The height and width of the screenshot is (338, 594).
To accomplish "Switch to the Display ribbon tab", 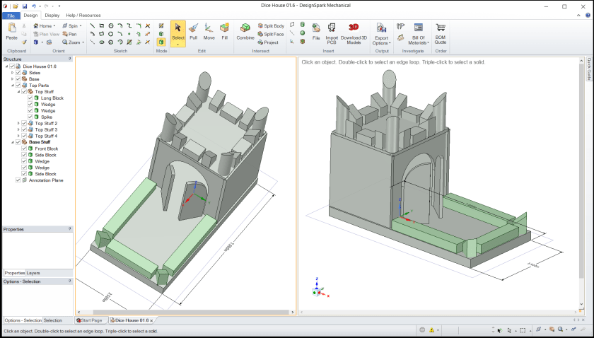I will 52,15.
